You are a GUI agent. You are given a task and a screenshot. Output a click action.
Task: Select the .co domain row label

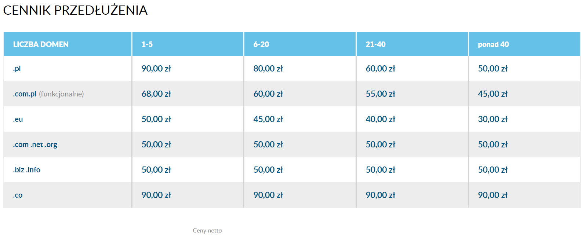[x=18, y=195]
